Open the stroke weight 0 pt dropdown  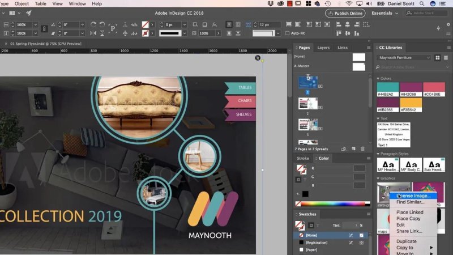pos(185,24)
